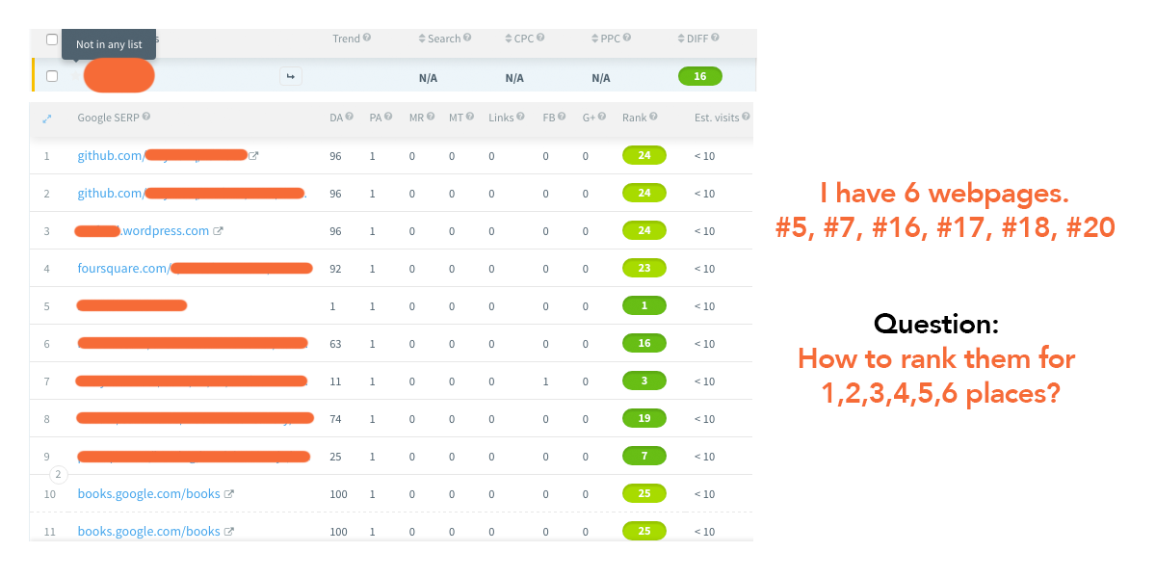Click the help icon beside Rank header

click(653, 117)
